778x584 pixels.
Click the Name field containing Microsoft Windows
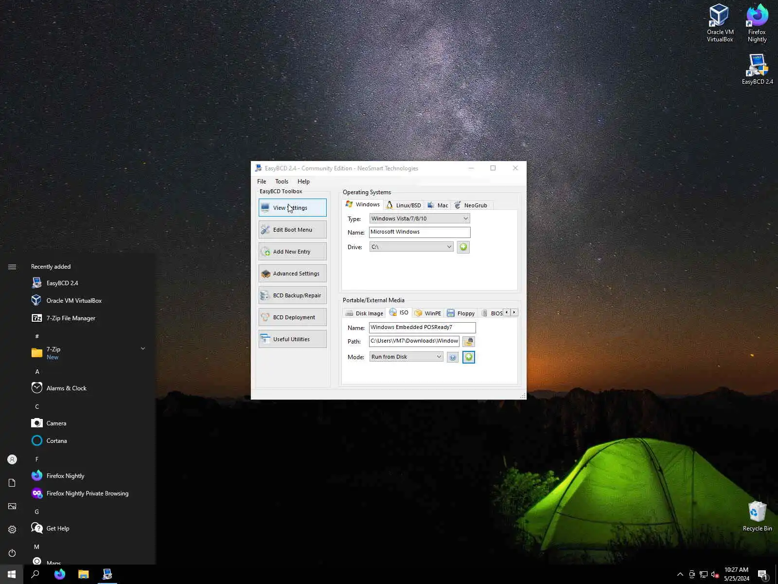coord(420,232)
